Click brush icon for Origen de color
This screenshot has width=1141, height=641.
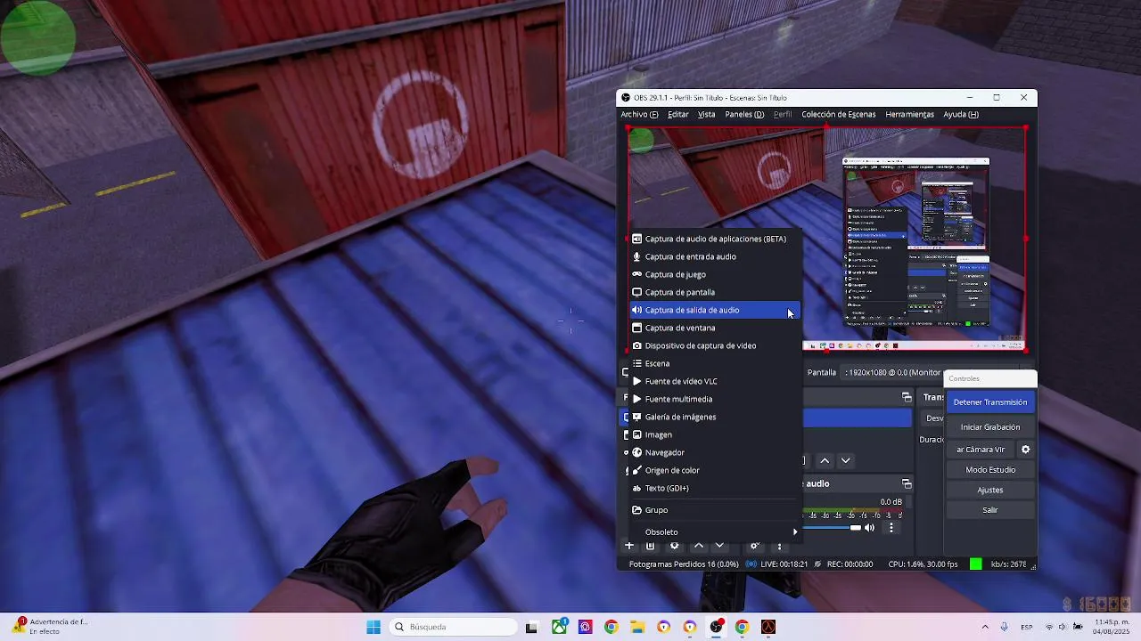636,470
